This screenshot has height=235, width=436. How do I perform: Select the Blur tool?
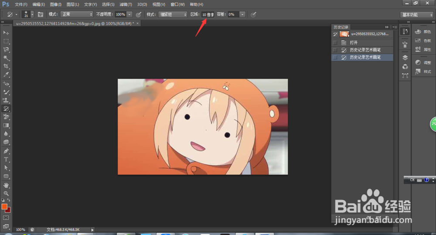click(6, 134)
